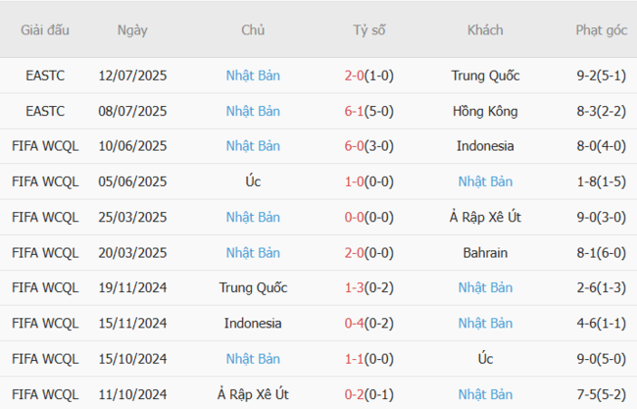Click the "Khách" column header
The width and height of the screenshot is (637, 409).
[x=485, y=29]
